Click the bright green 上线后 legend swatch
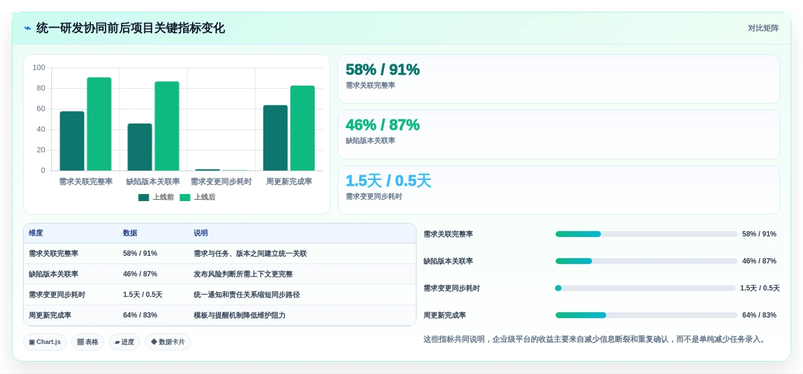This screenshot has width=803, height=374. 185,198
